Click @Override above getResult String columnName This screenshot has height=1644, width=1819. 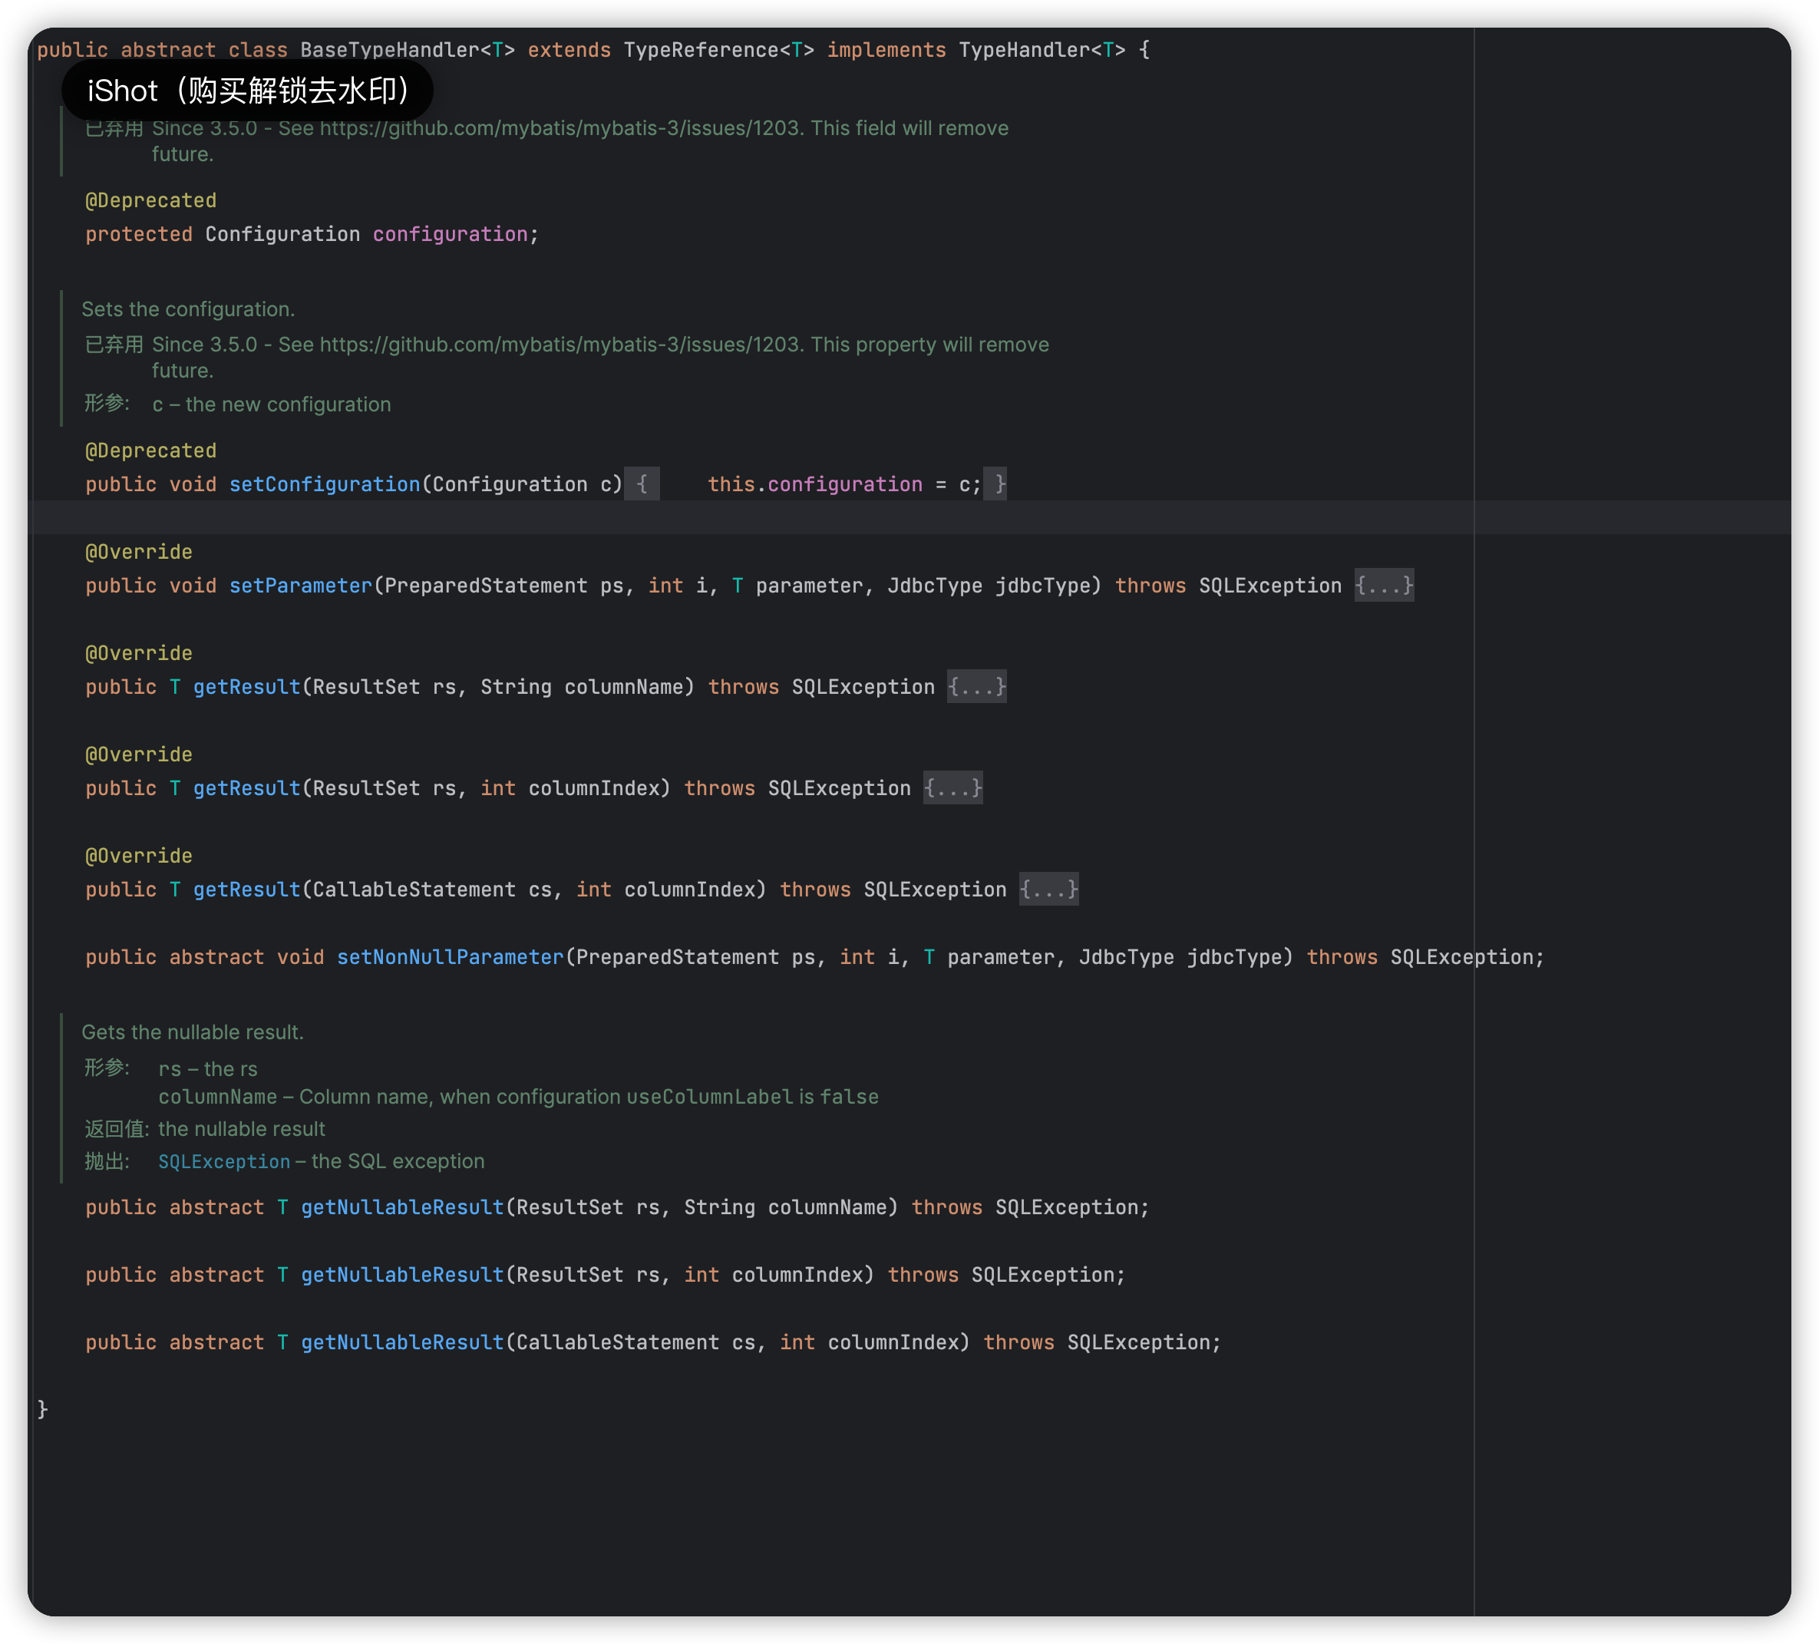(x=139, y=652)
